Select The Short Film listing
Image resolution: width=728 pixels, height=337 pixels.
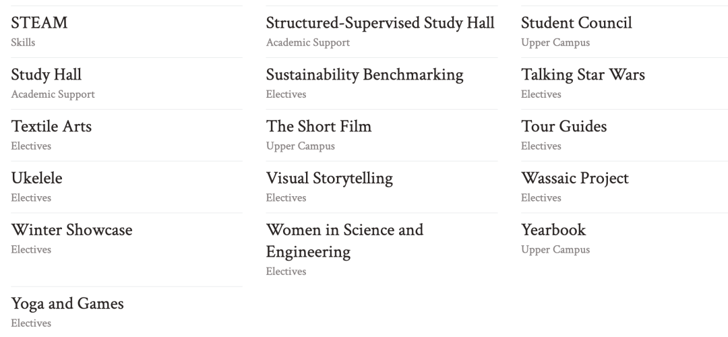point(318,126)
